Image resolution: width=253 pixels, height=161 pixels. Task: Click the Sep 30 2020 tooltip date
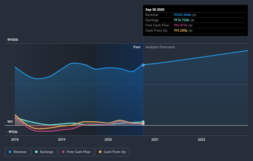point(155,10)
